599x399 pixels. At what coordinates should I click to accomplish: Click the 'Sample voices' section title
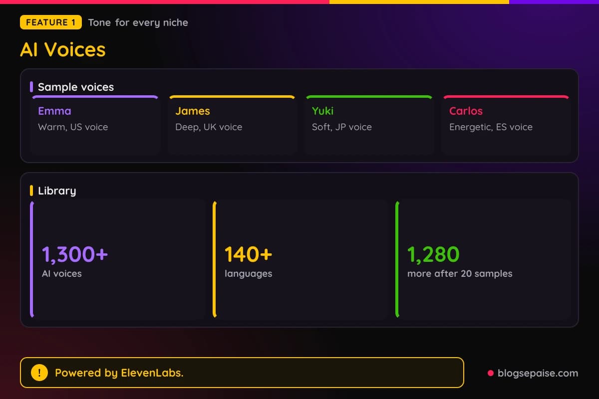pyautogui.click(x=76, y=87)
